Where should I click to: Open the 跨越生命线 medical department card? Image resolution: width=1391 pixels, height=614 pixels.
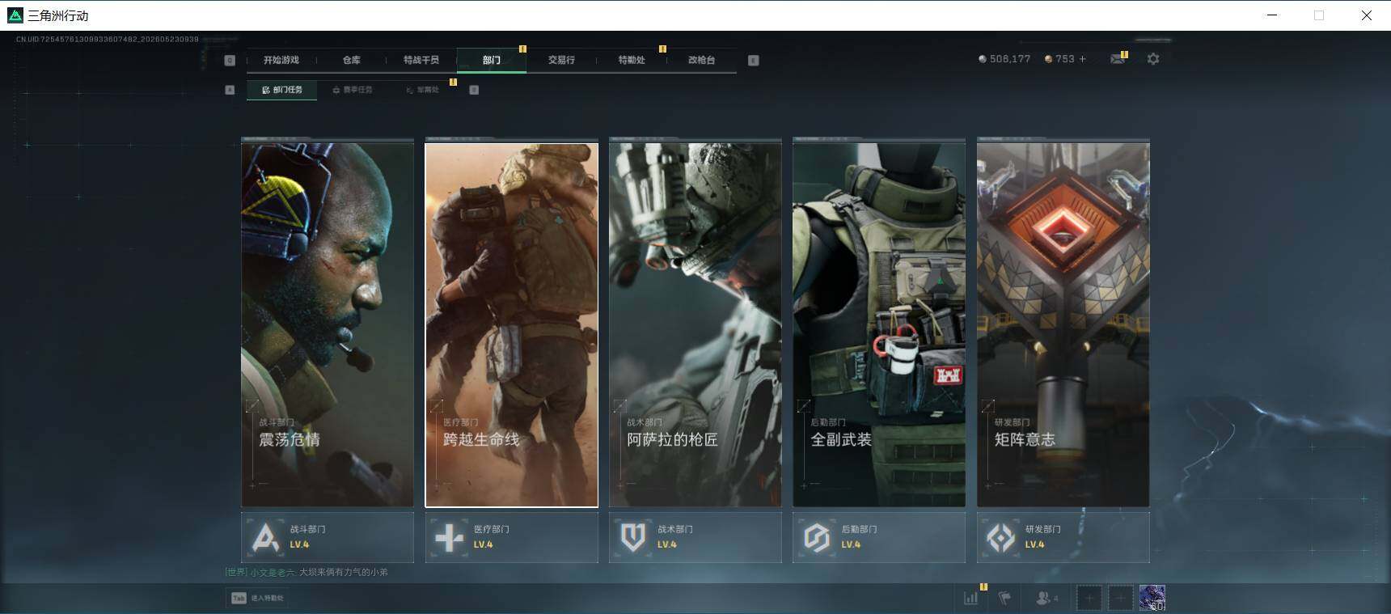[512, 325]
